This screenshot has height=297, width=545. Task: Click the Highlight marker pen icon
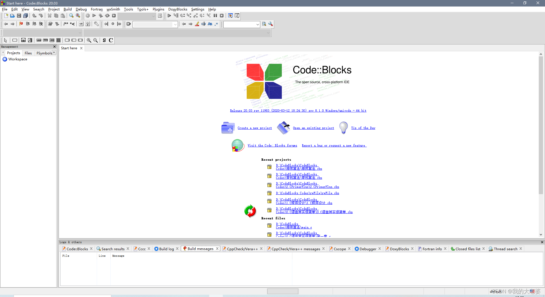(x=197, y=24)
